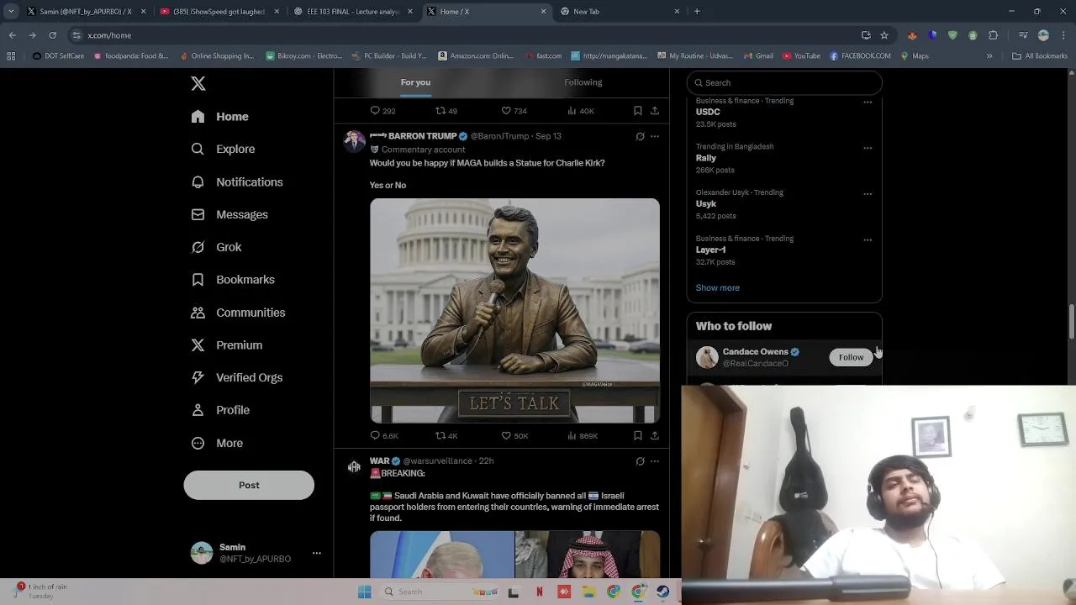
Task: Open the Rally trending topic
Action: coord(706,158)
